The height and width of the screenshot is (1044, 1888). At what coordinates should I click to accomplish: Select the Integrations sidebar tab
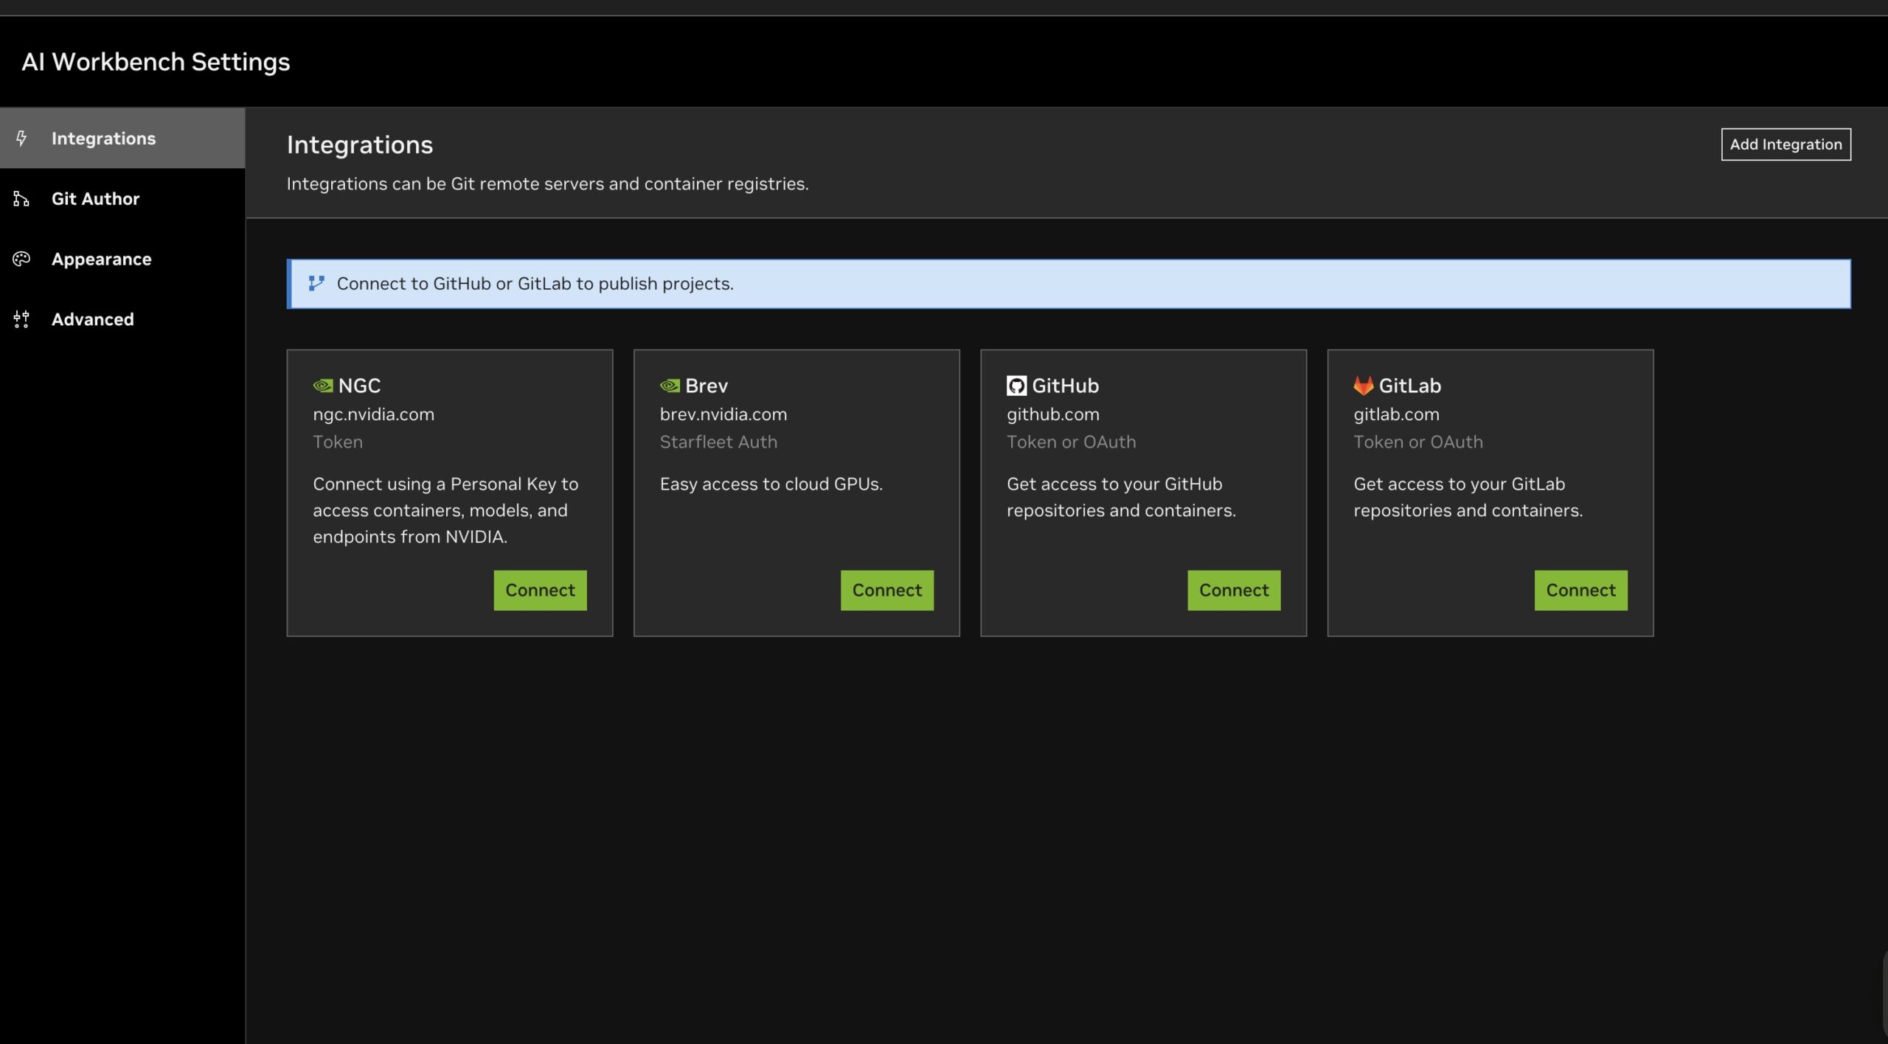coord(103,139)
